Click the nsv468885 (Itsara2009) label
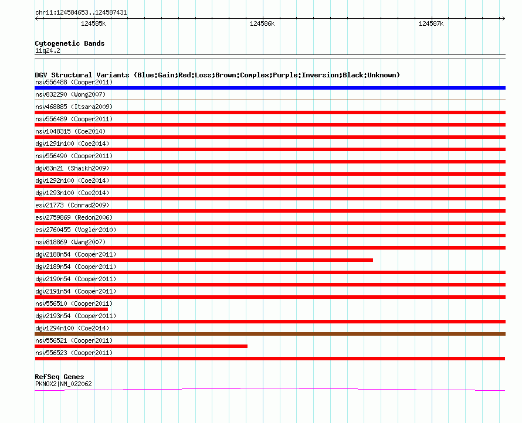The width and height of the screenshot is (522, 423). (74, 107)
